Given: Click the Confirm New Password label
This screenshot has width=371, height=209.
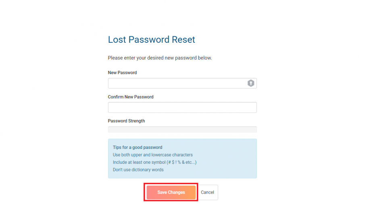Looking at the screenshot, I should [131, 97].
